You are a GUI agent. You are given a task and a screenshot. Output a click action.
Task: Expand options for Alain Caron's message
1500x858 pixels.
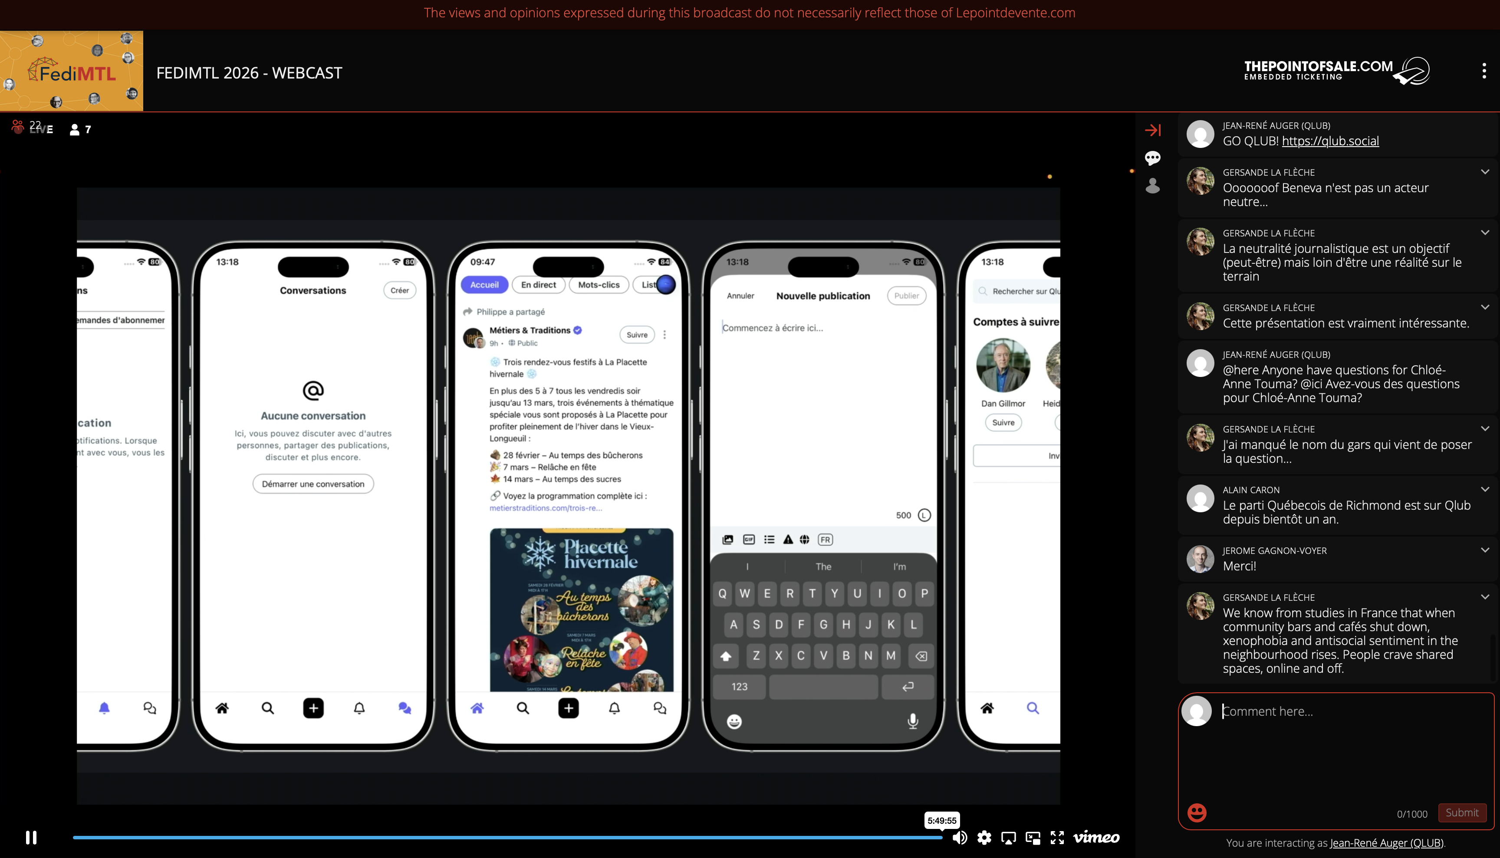click(1485, 489)
